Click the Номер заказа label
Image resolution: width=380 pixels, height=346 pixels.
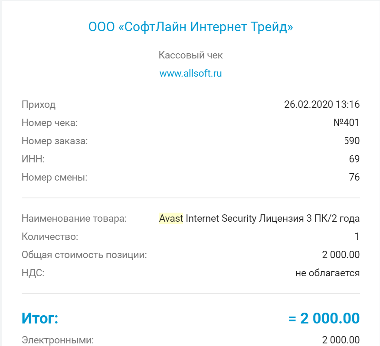coord(55,141)
